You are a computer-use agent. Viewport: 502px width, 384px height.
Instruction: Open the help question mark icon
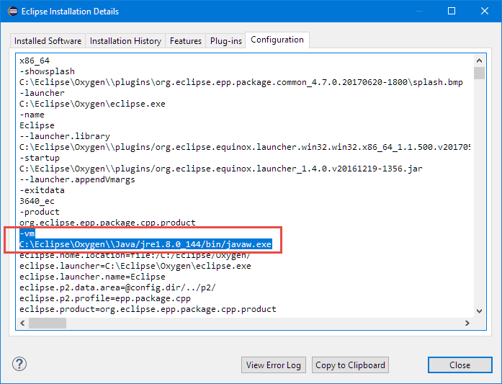click(19, 364)
